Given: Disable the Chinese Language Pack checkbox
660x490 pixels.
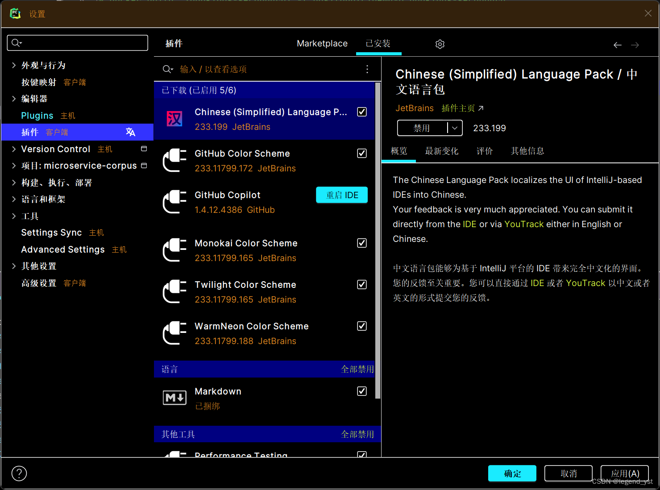Looking at the screenshot, I should (362, 112).
